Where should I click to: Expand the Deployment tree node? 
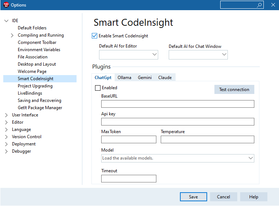coord(7,144)
